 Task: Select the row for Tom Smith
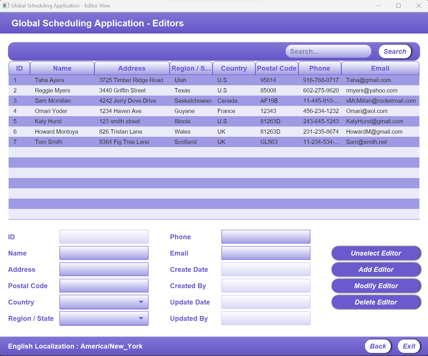click(x=172, y=142)
